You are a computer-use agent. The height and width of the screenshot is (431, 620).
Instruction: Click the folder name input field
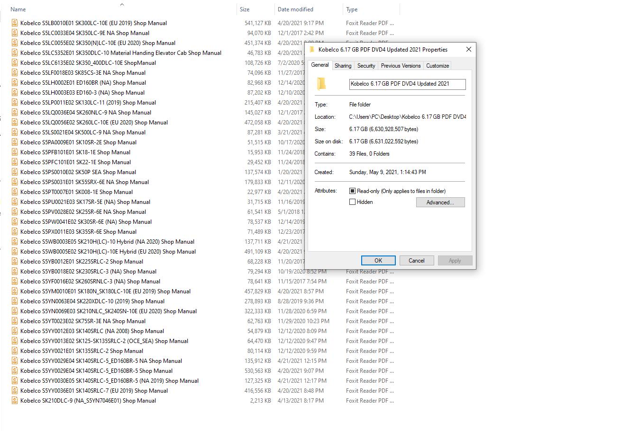click(408, 84)
